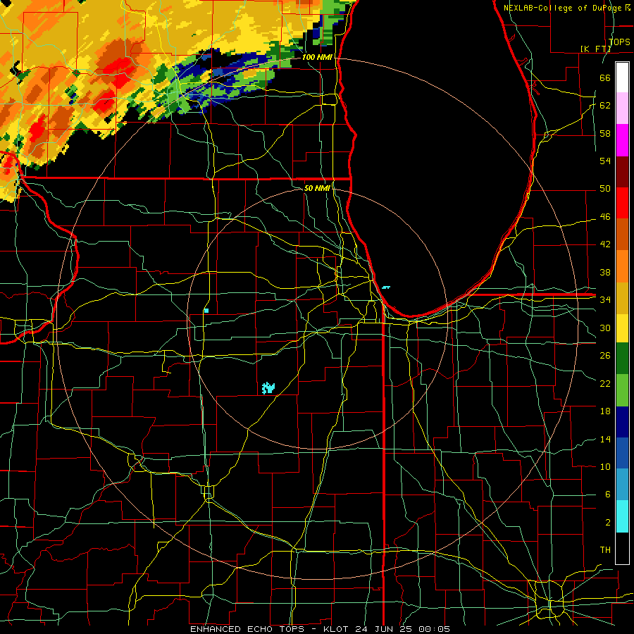The width and height of the screenshot is (634, 634).
Task: Click the navy blue legend swatch
Action: [622, 422]
